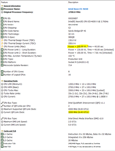Select the highlighted 3200 MHz (6.40 GT/s) value

[x=79, y=112]
